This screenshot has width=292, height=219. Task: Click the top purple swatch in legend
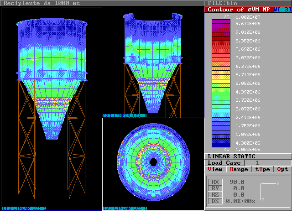221,22
